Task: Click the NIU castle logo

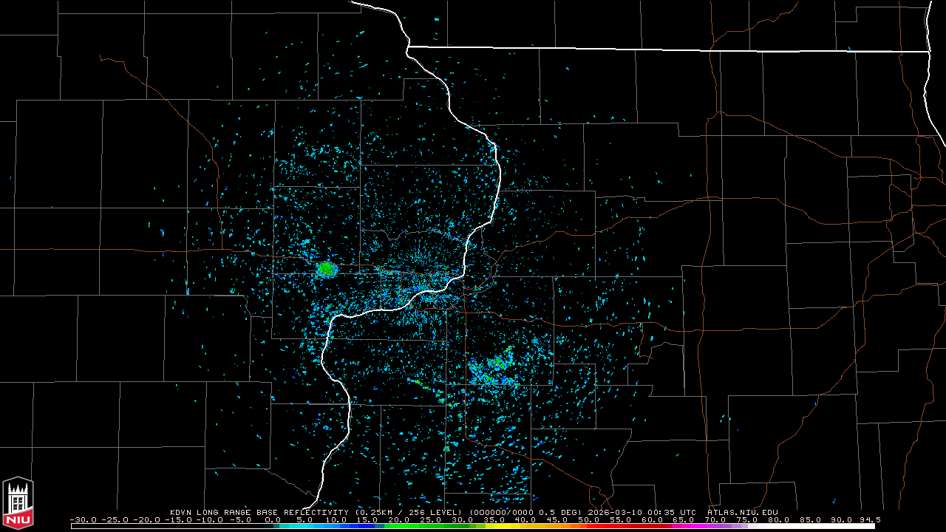Action: [18, 503]
